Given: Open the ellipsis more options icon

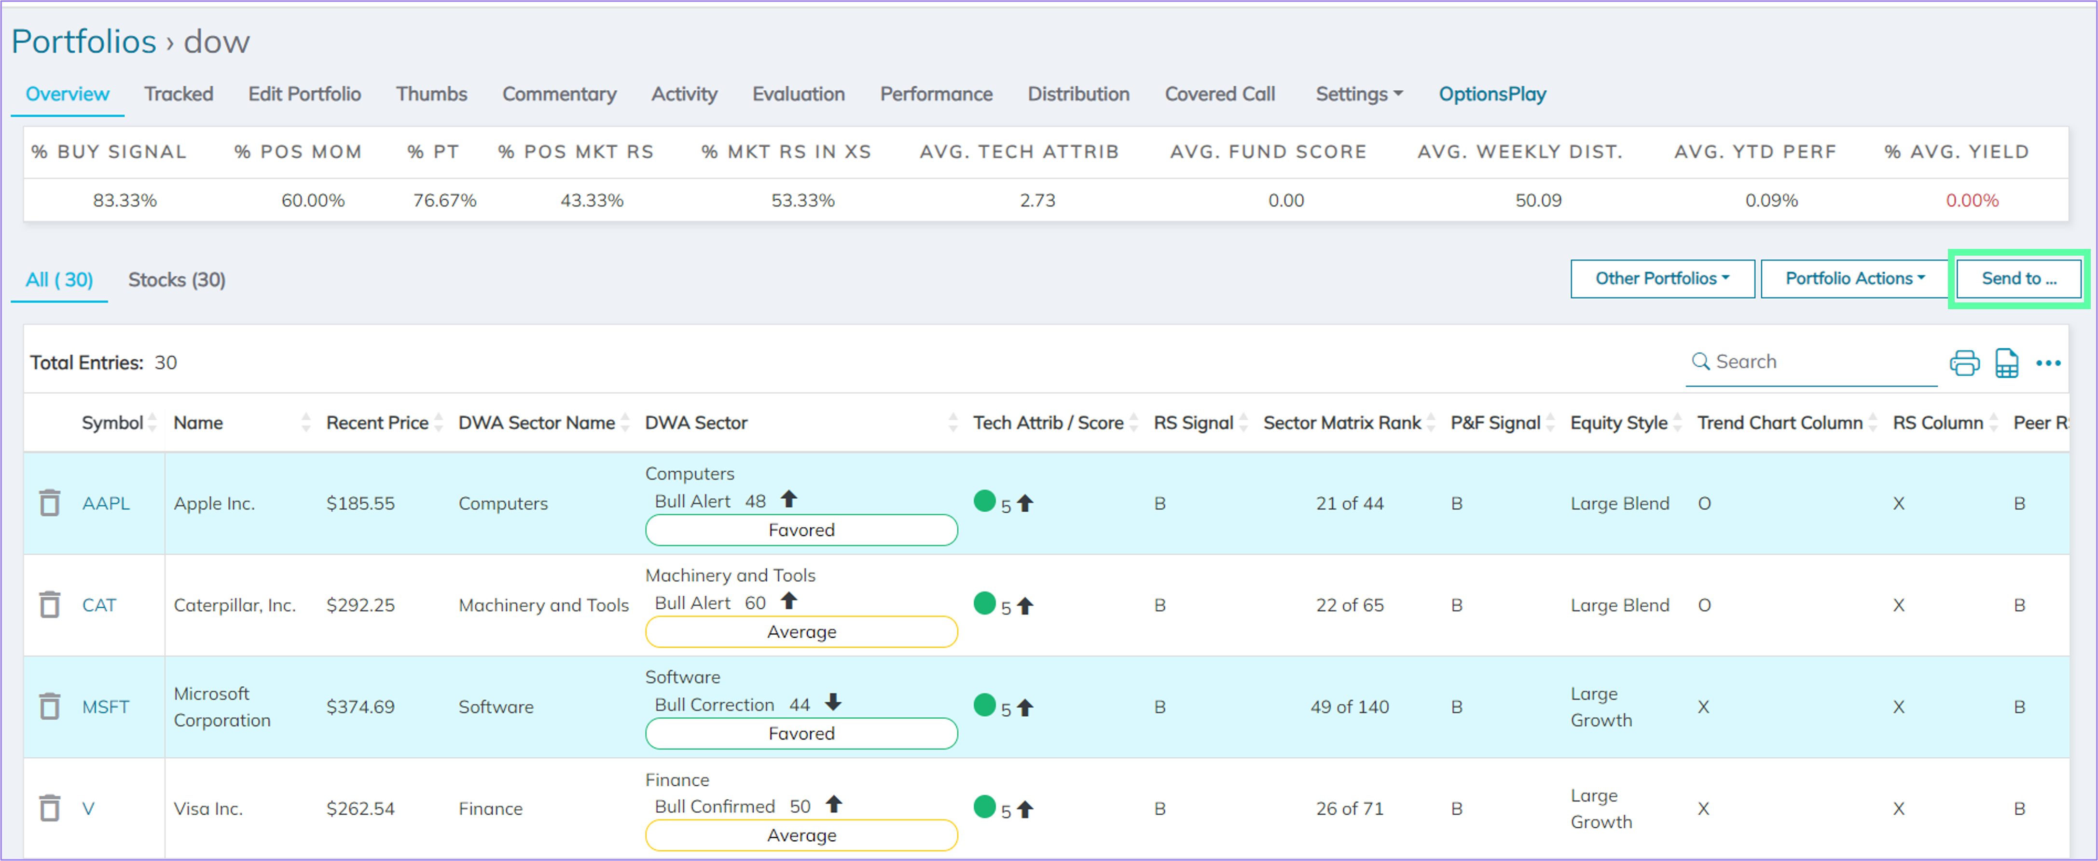Looking at the screenshot, I should (2049, 363).
